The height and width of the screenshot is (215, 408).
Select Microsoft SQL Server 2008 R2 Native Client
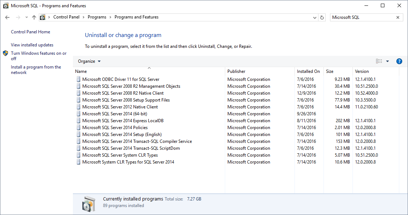[x=123, y=93]
